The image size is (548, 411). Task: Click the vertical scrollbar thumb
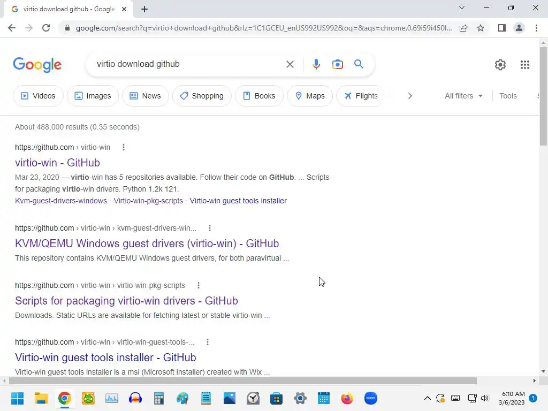(x=543, y=96)
